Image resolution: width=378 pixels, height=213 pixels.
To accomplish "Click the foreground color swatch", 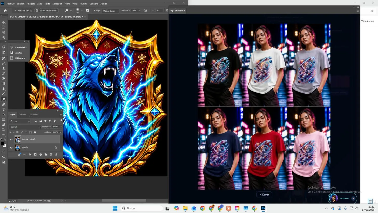I will [x=2, y=144].
